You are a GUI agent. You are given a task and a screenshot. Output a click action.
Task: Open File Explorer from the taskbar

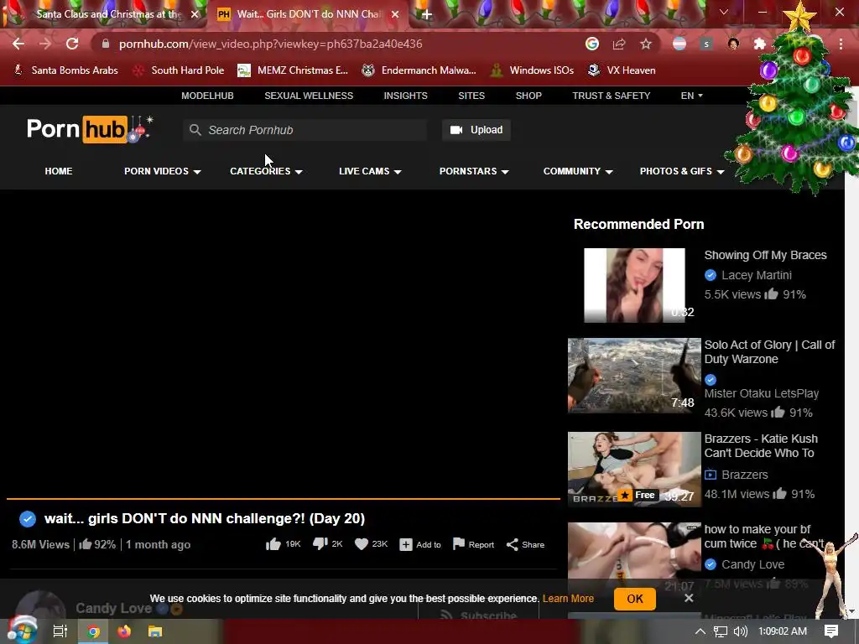pyautogui.click(x=155, y=631)
